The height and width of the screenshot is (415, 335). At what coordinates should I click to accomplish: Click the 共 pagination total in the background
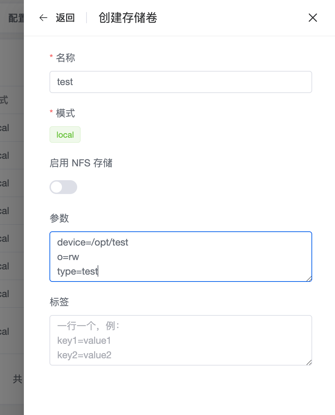coord(17,379)
